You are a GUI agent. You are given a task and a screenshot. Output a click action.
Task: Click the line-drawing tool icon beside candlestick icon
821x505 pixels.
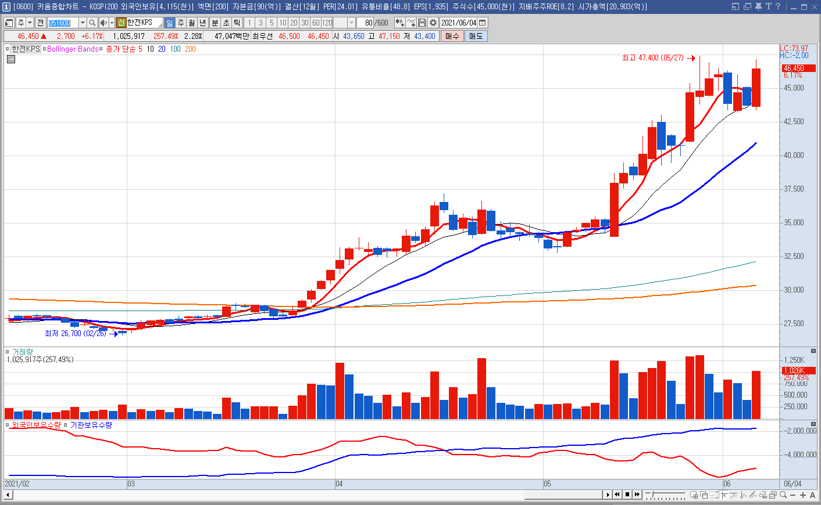[x=411, y=23]
